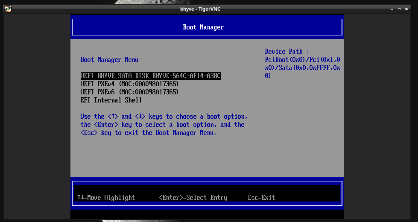The image size is (418, 222).
Task: Choose the UEFI PXEv6 boot option
Action: tap(129, 92)
